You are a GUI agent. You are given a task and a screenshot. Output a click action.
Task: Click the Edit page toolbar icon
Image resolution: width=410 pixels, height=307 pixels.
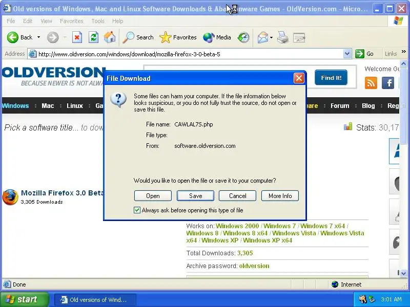point(299,37)
